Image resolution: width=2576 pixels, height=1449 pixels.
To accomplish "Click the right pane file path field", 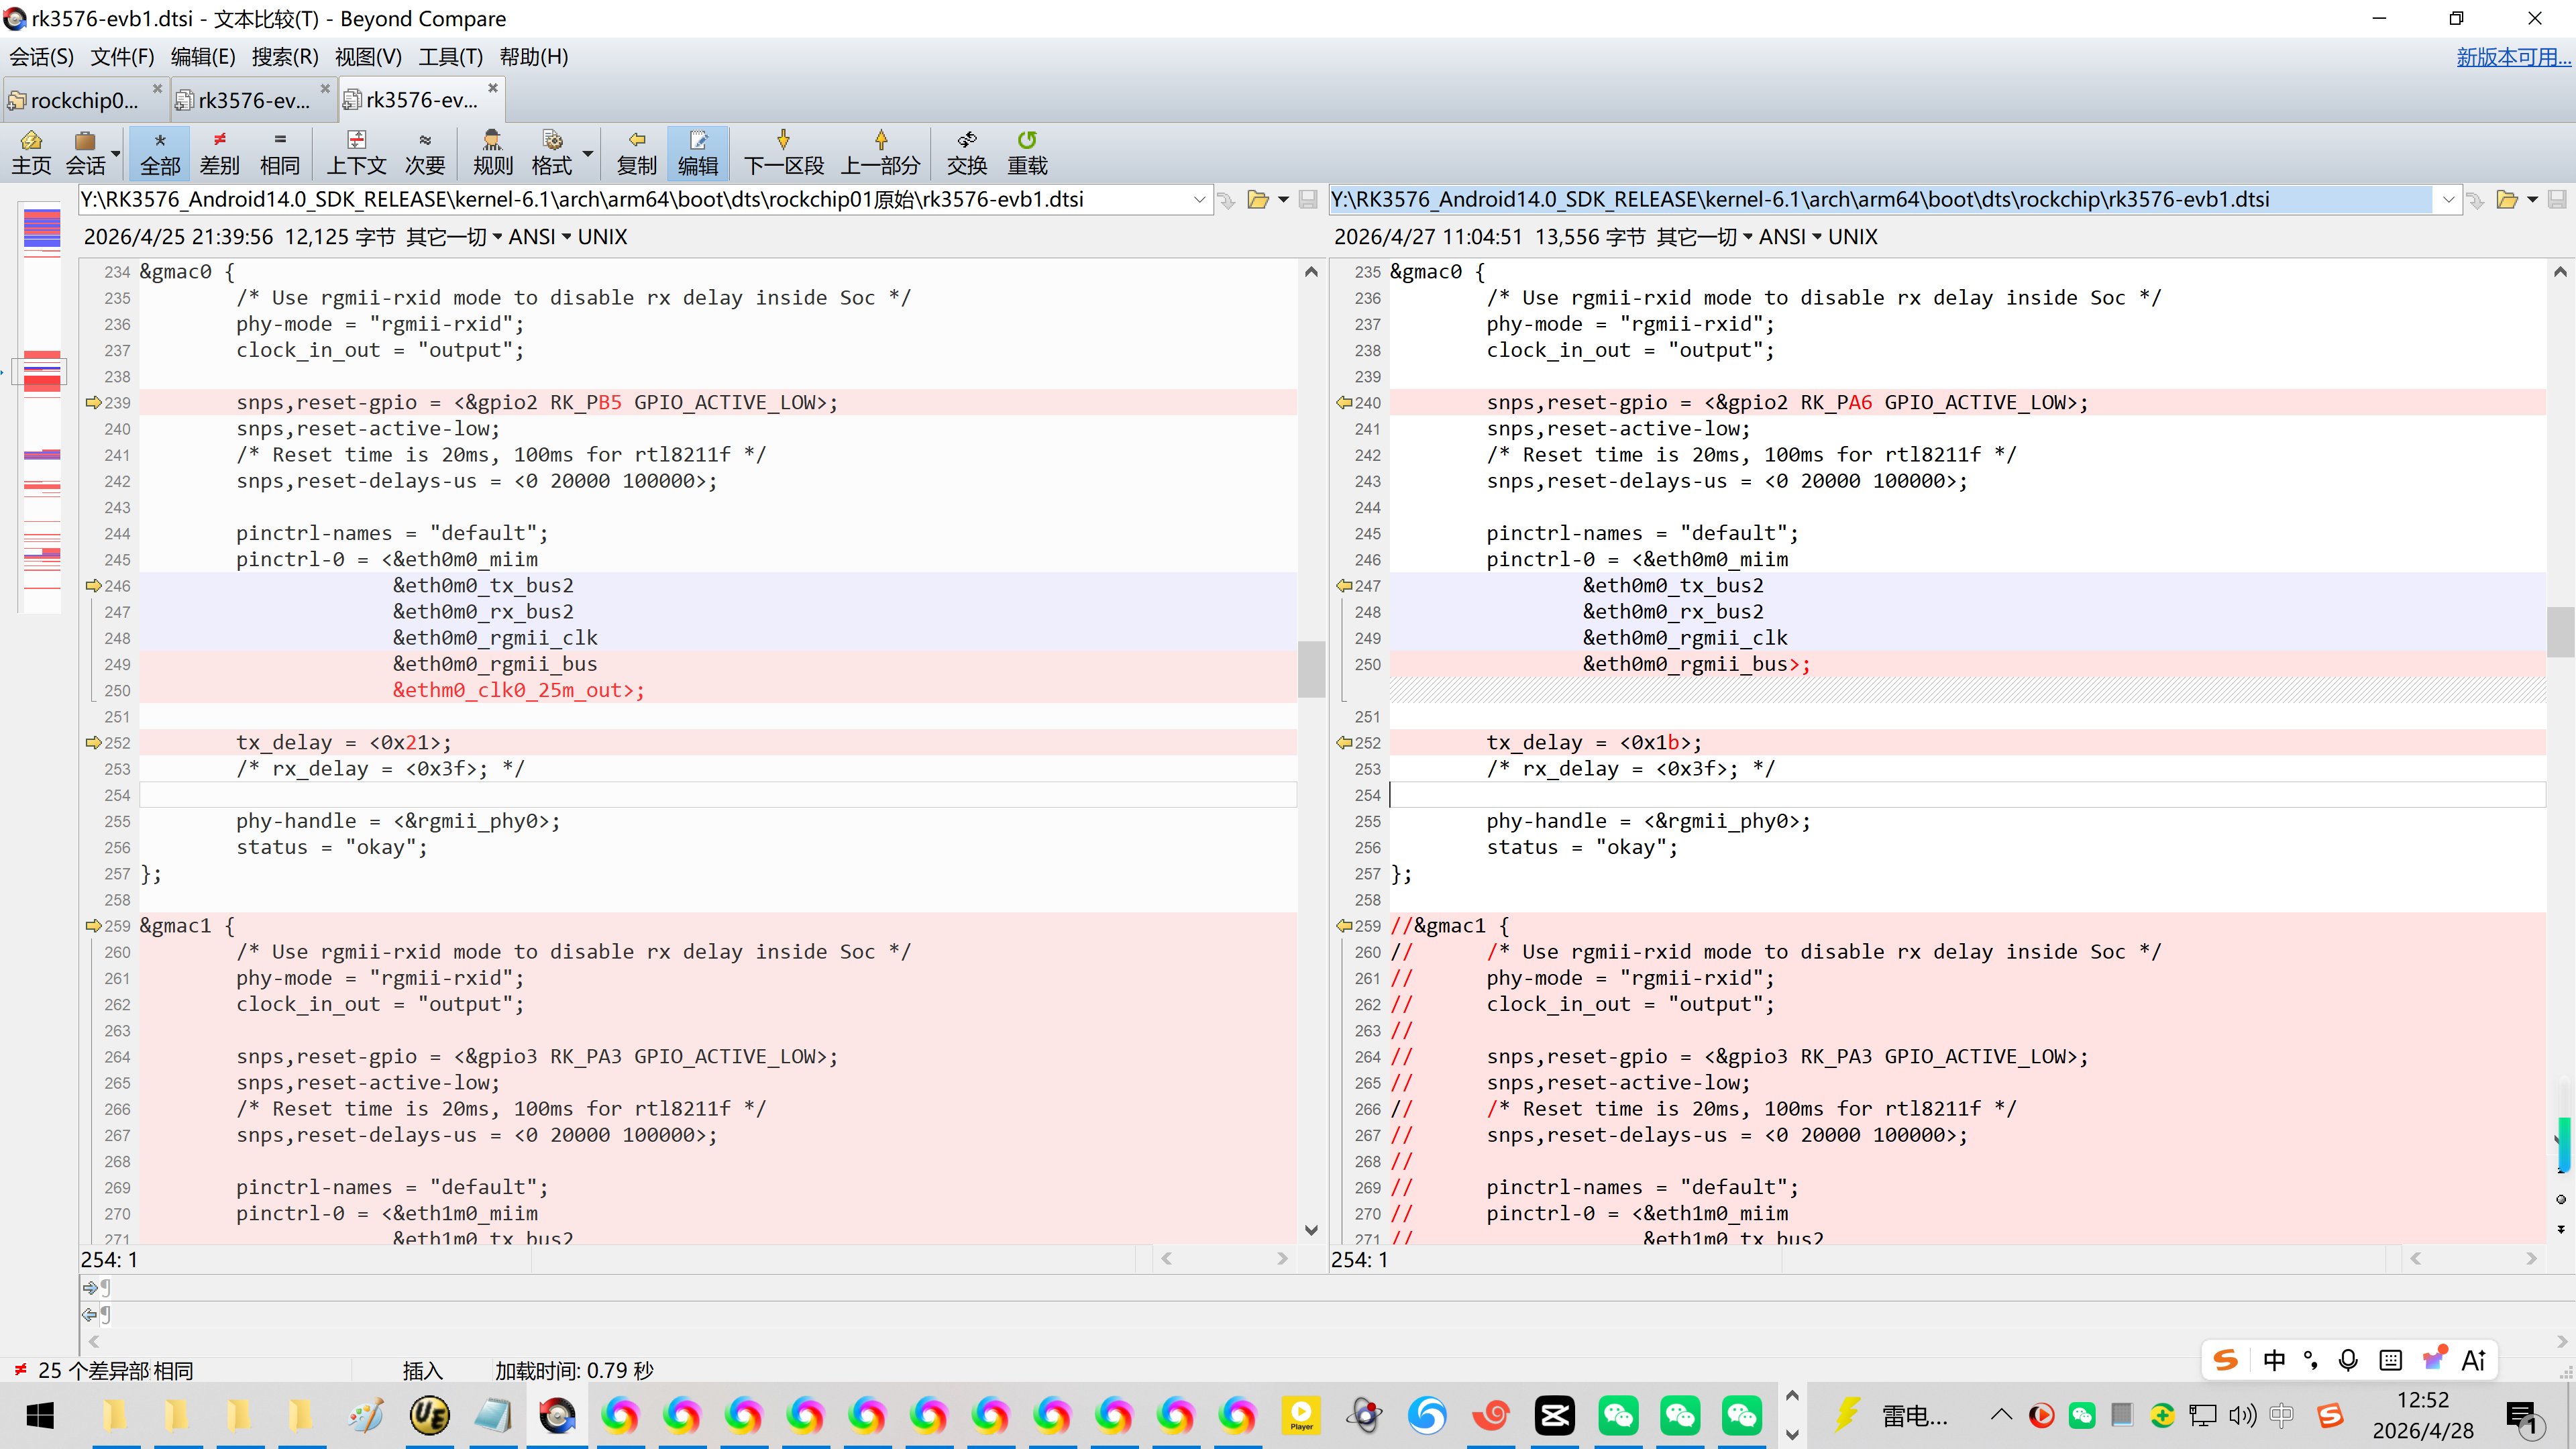I will click(x=1880, y=200).
